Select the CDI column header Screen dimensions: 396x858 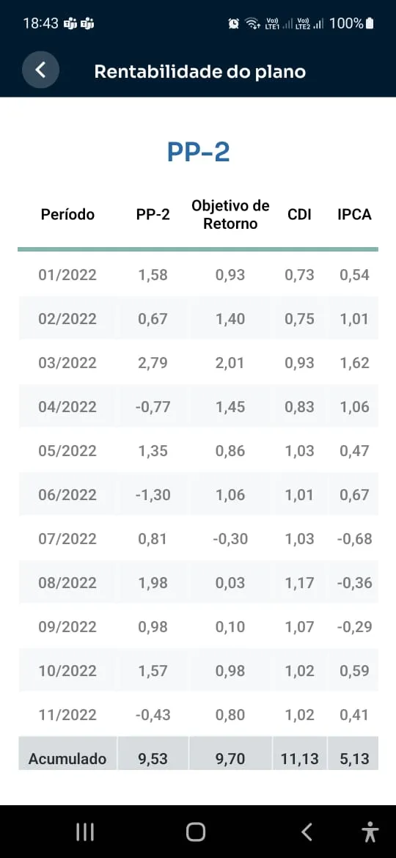point(299,214)
